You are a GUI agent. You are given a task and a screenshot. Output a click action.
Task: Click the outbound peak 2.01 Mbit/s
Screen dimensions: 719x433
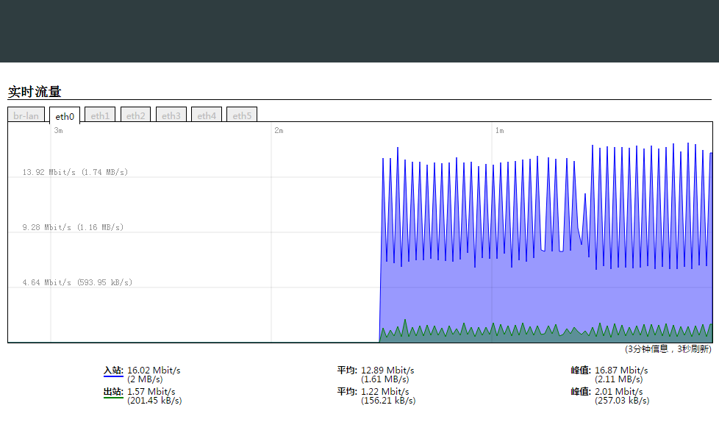(619, 391)
